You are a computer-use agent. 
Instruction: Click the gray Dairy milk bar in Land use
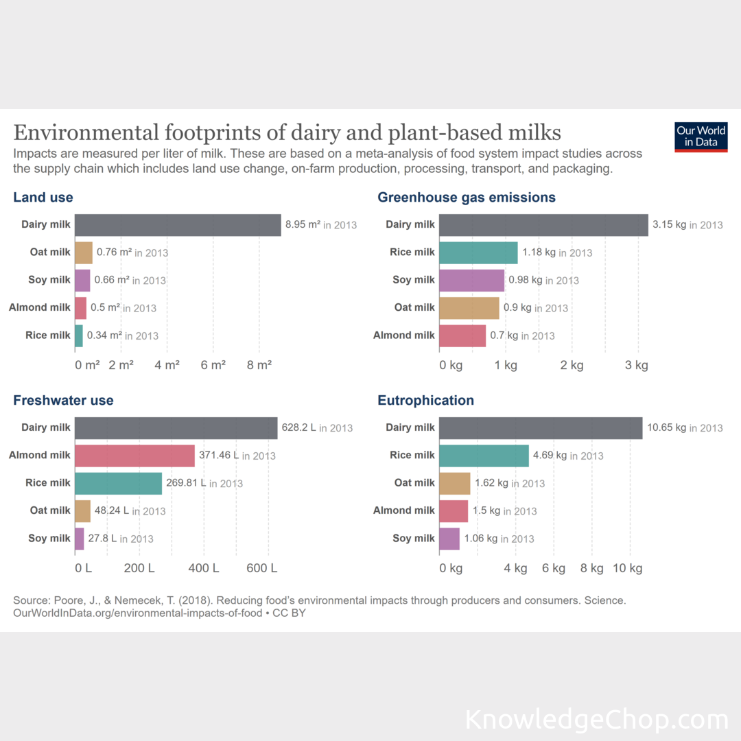178,225
